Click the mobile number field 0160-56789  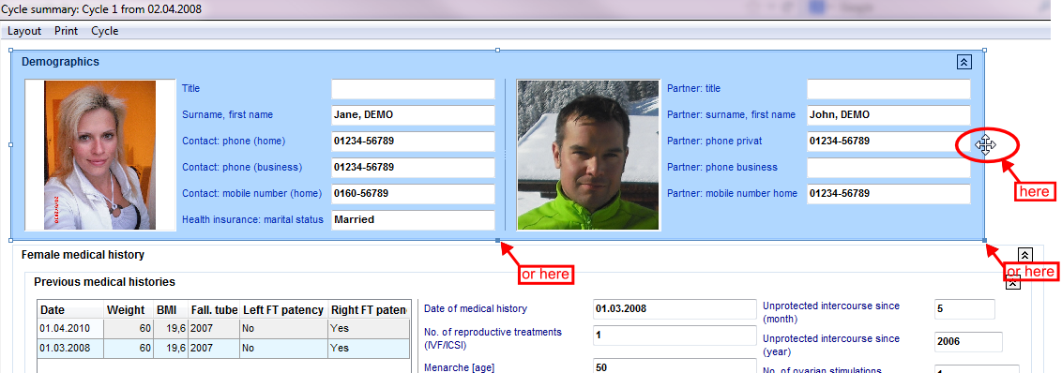coord(413,194)
